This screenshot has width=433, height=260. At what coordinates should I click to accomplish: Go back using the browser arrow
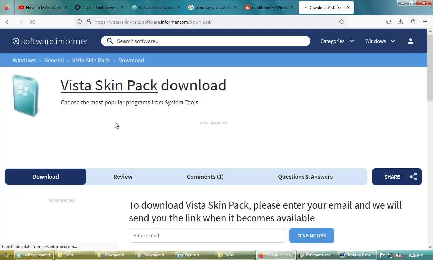[x=8, y=22]
